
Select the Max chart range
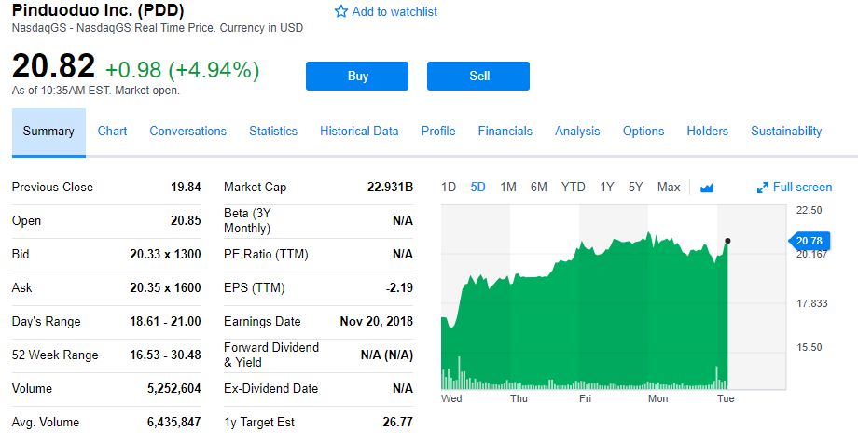click(669, 188)
